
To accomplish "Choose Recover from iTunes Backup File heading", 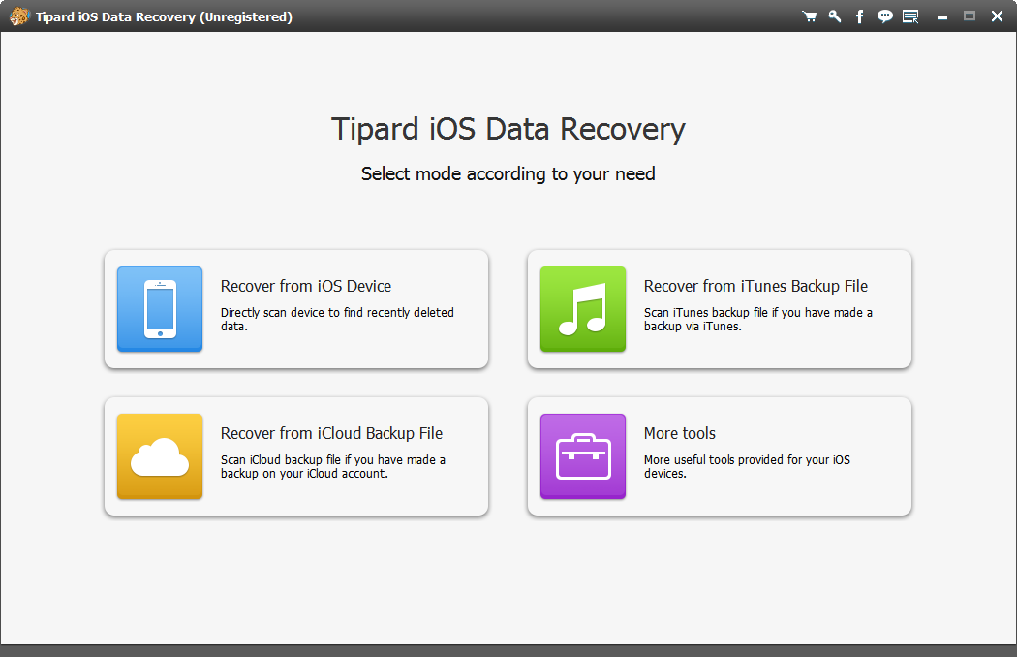I will 755,286.
